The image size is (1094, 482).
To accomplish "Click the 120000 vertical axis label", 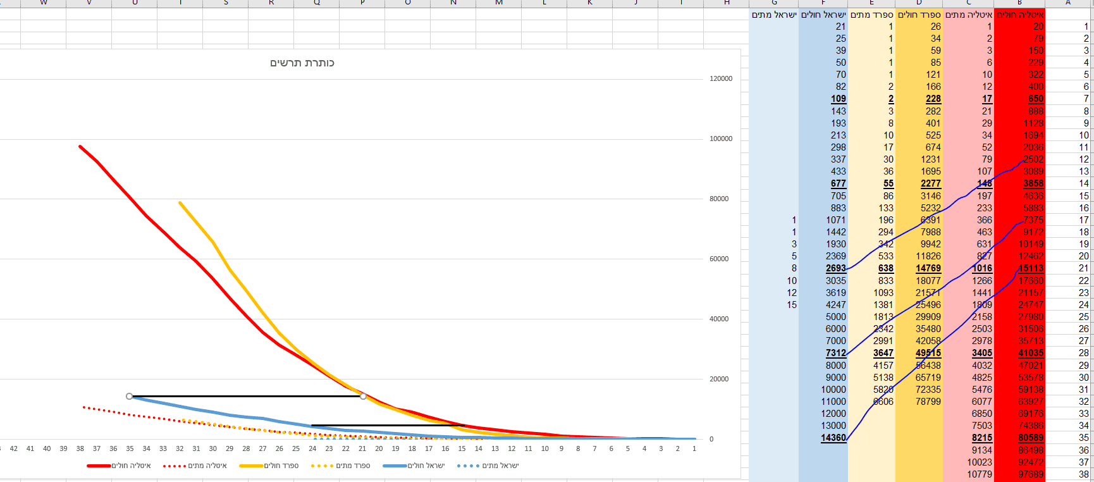I will (721, 78).
